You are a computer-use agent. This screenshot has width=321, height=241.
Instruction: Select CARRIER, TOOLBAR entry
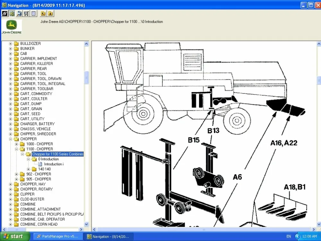(37, 89)
